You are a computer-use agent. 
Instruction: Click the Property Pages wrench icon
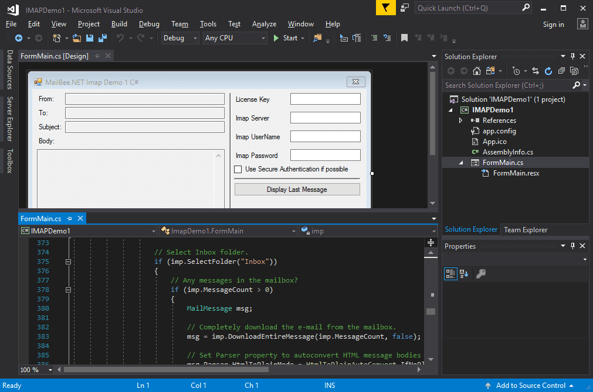pyautogui.click(x=481, y=274)
